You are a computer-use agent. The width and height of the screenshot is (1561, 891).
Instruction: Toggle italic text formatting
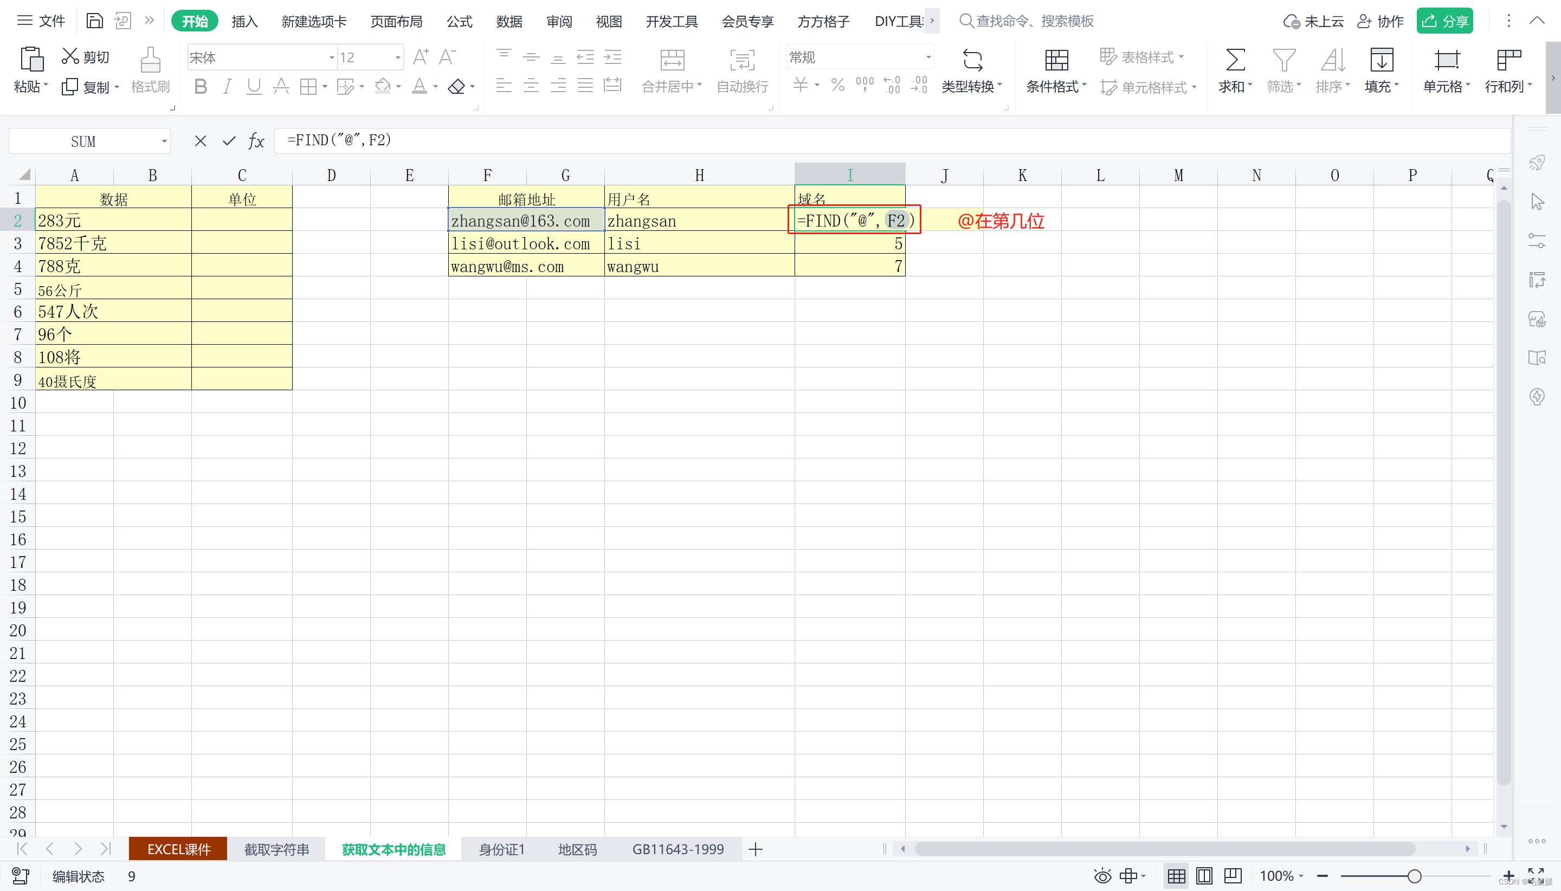click(x=227, y=86)
